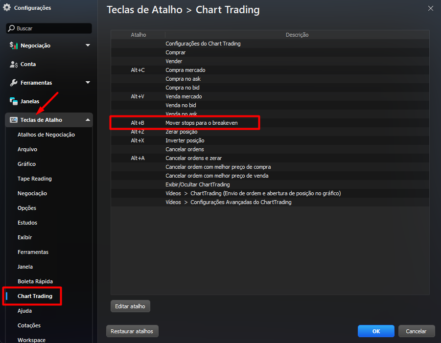Confirm settings with the OK button
The width and height of the screenshot is (441, 343).
(x=376, y=331)
